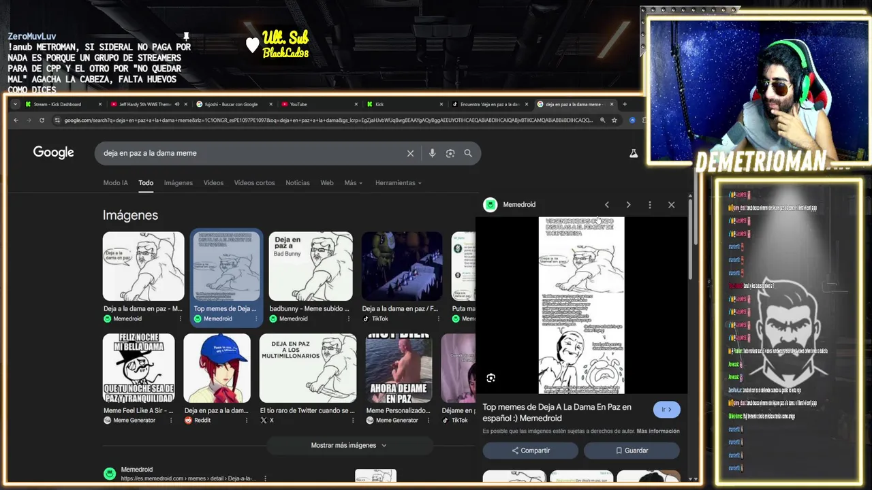
Task: Open 'Deja en paz a los multimillonarios' thumbnail
Action: pyautogui.click(x=308, y=368)
